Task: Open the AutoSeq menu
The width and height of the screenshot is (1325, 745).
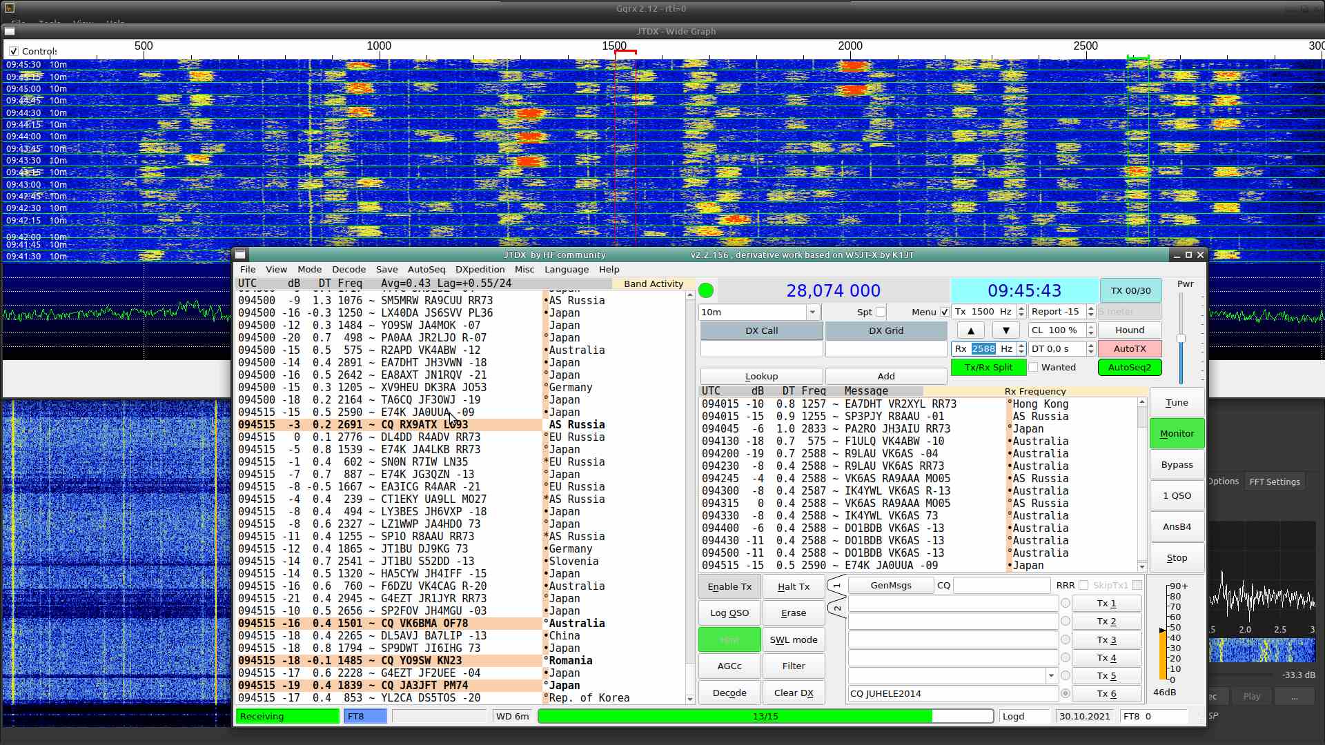Action: (x=426, y=270)
